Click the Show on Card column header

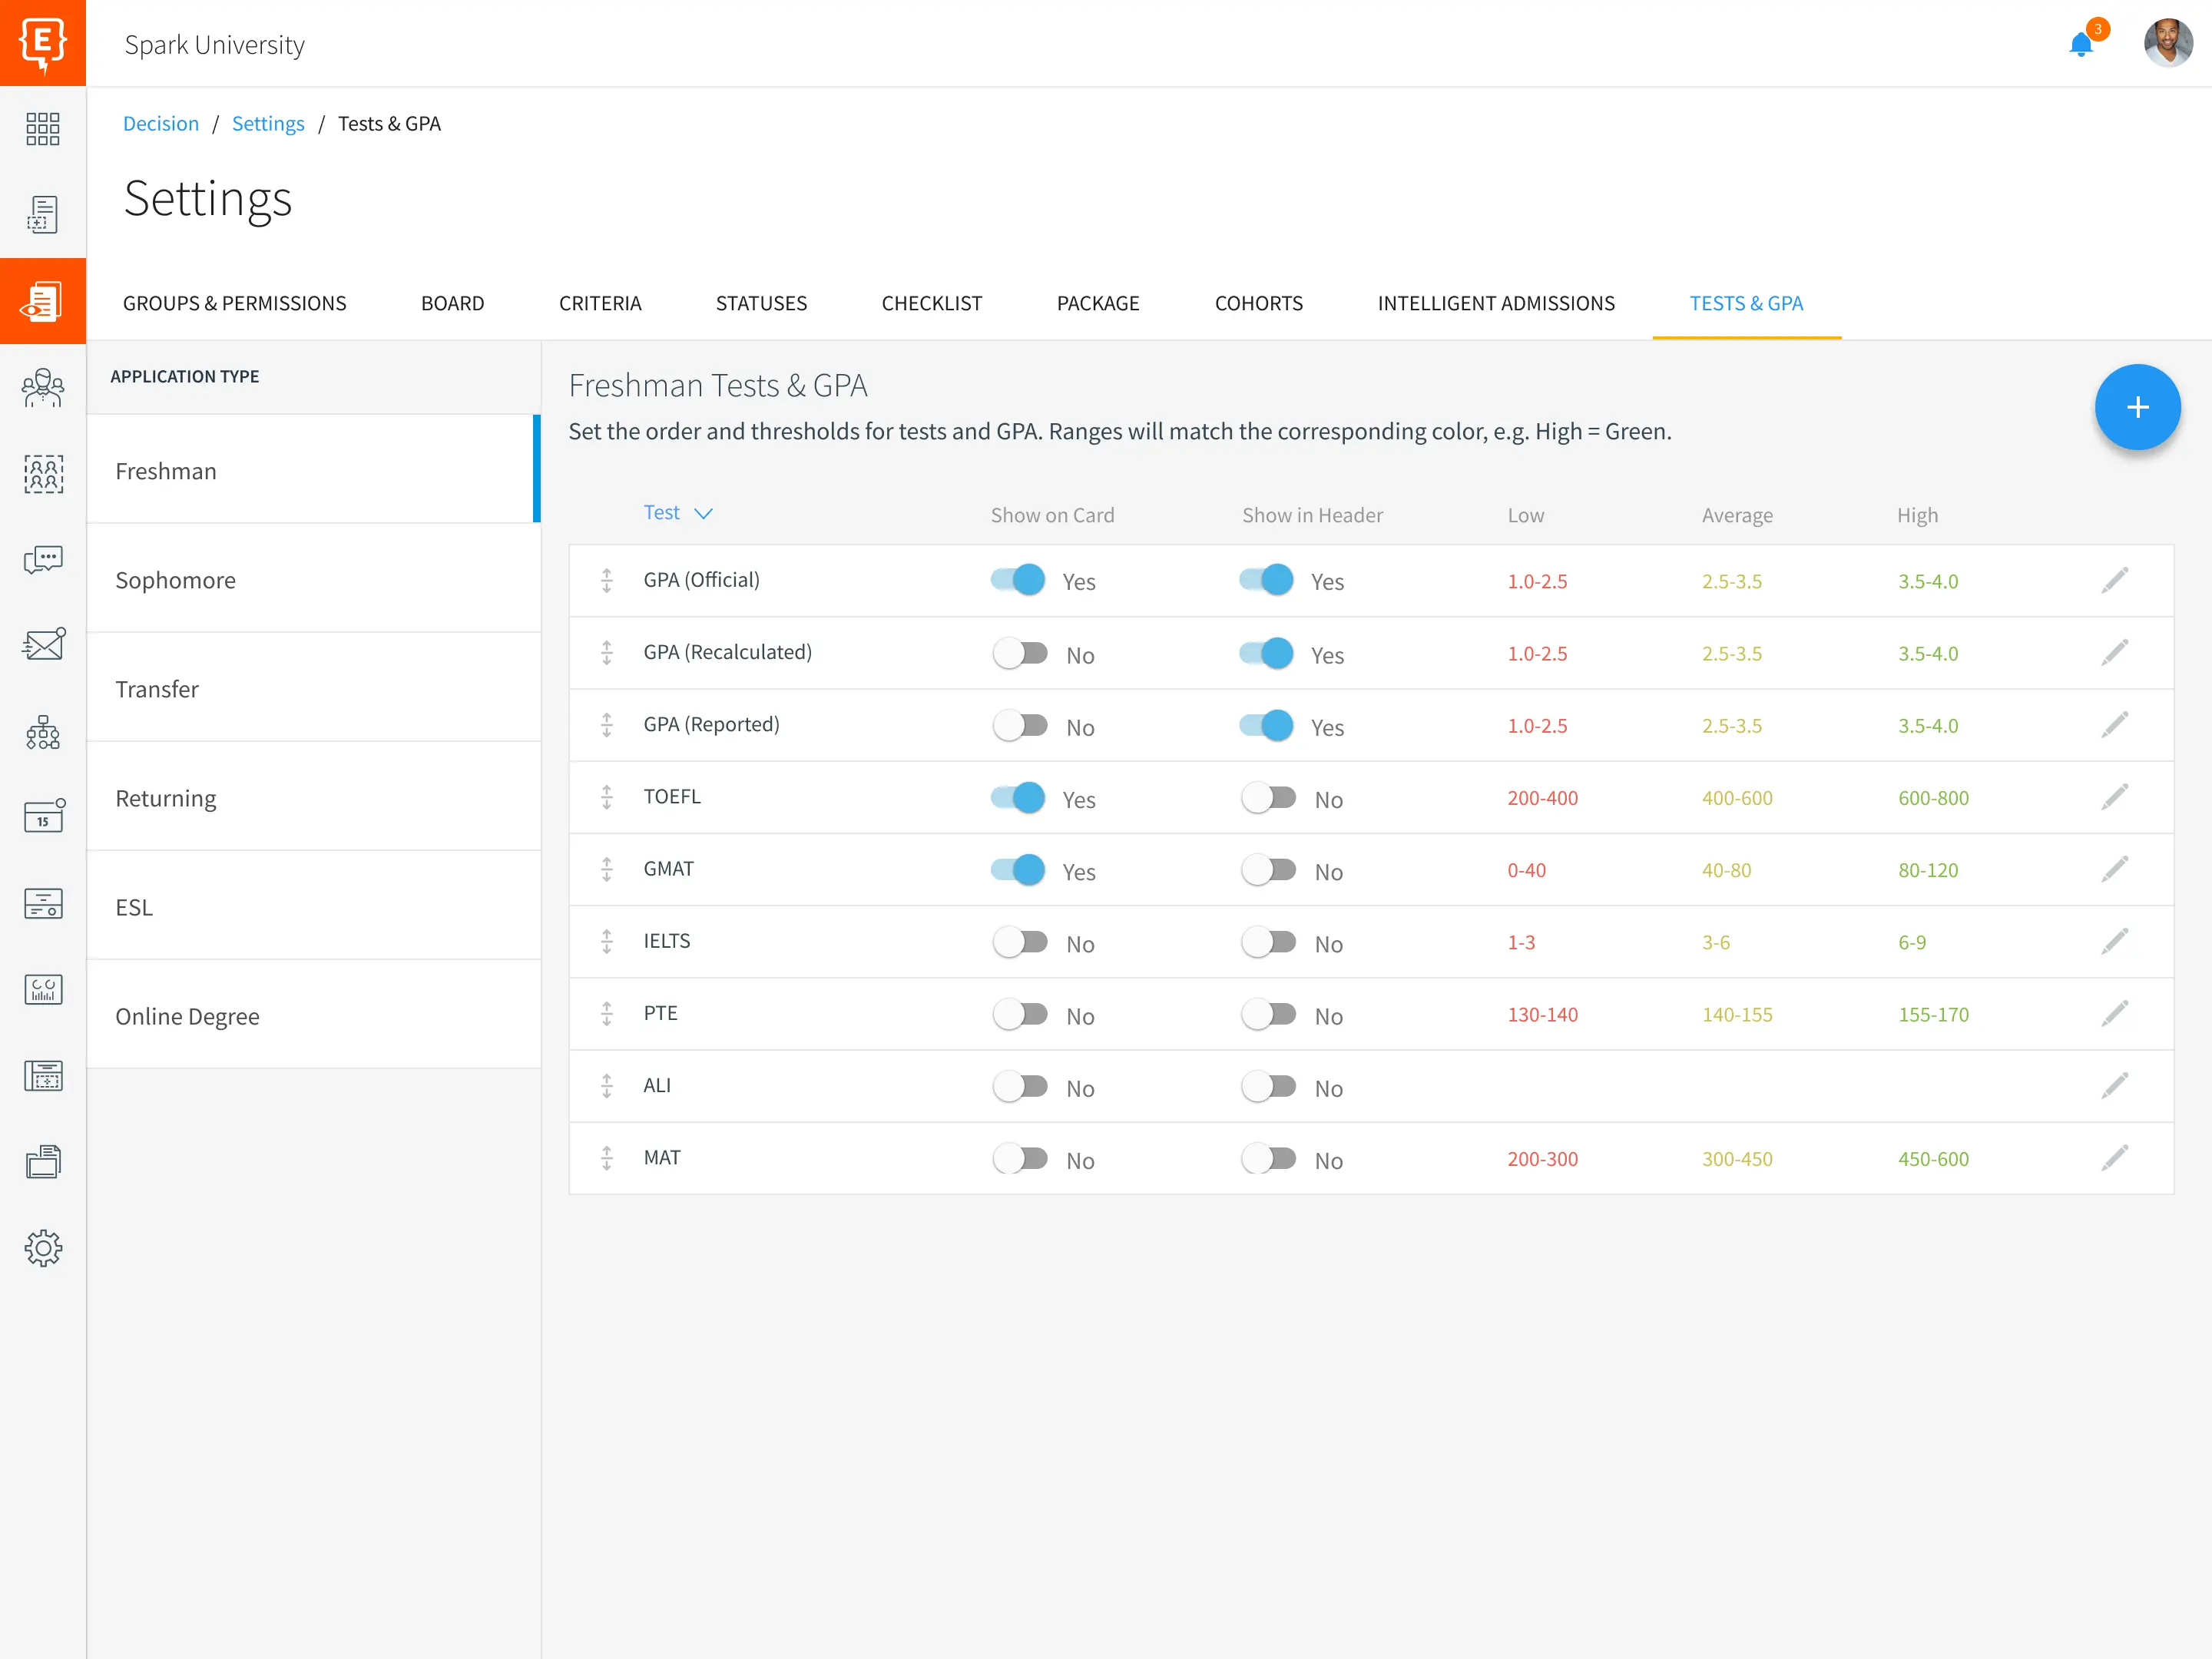(1052, 515)
